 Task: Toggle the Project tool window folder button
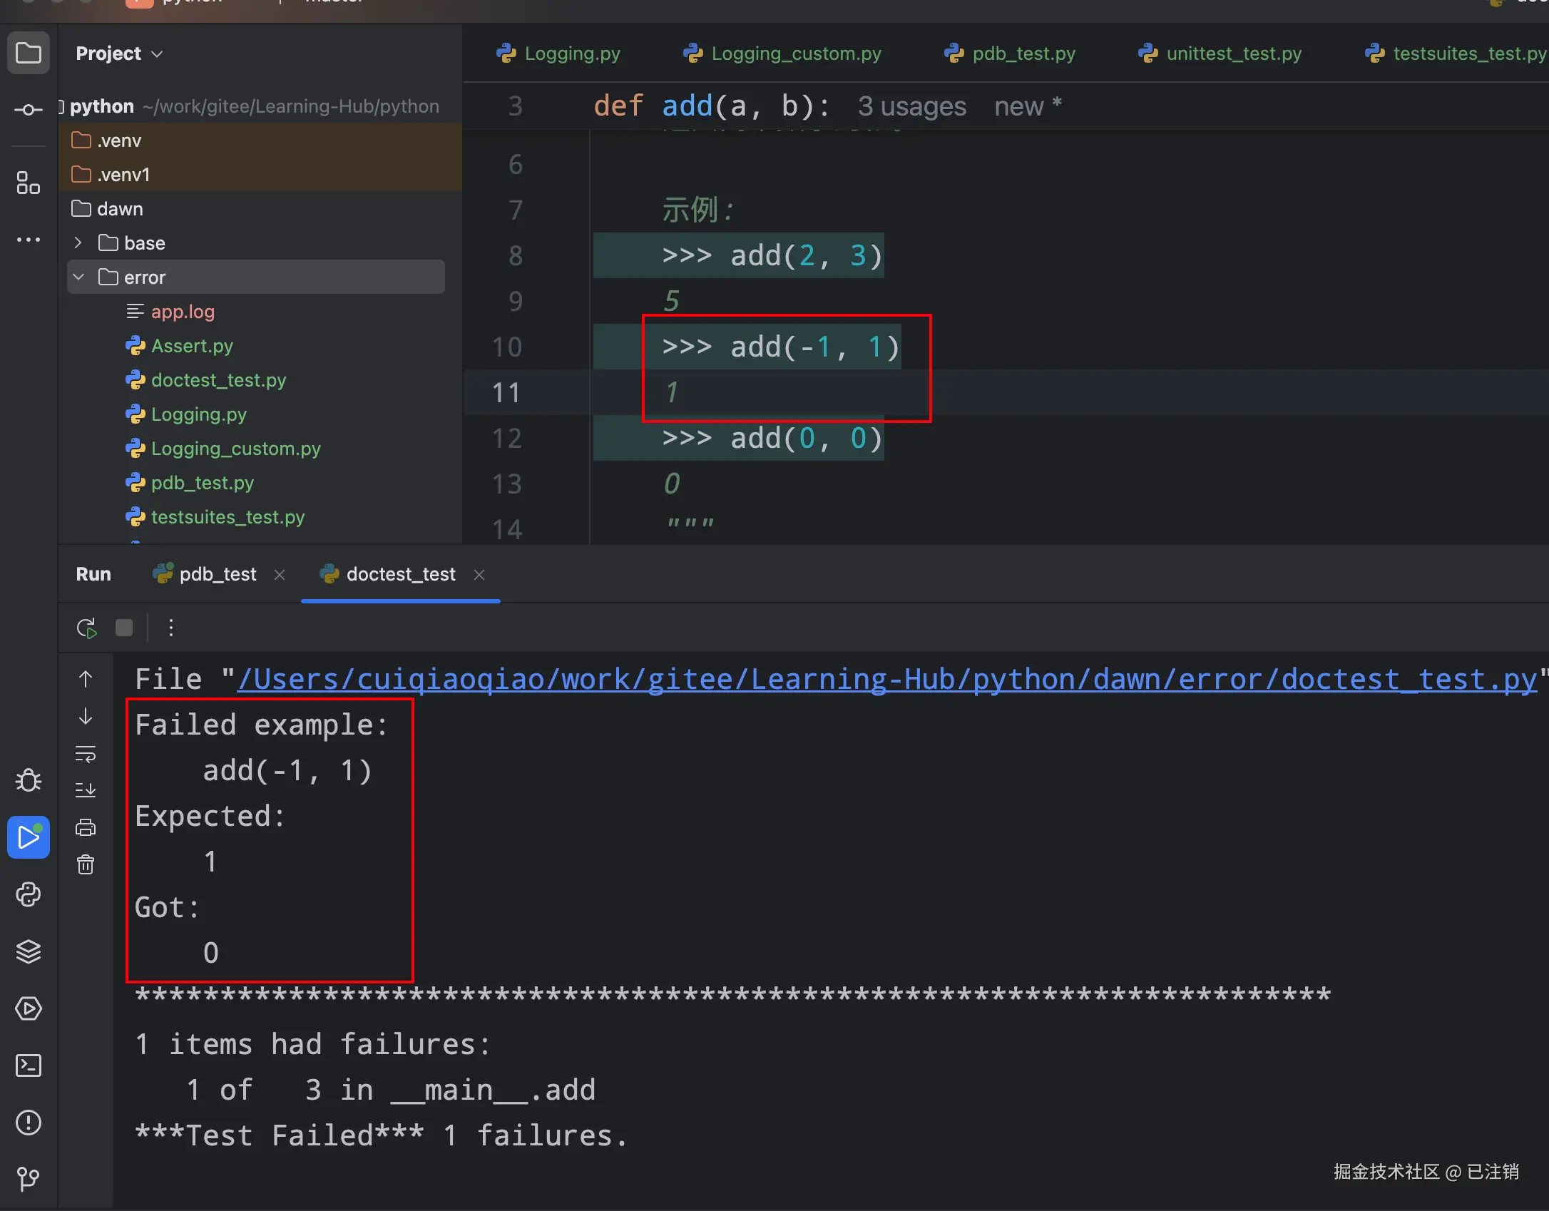[29, 53]
